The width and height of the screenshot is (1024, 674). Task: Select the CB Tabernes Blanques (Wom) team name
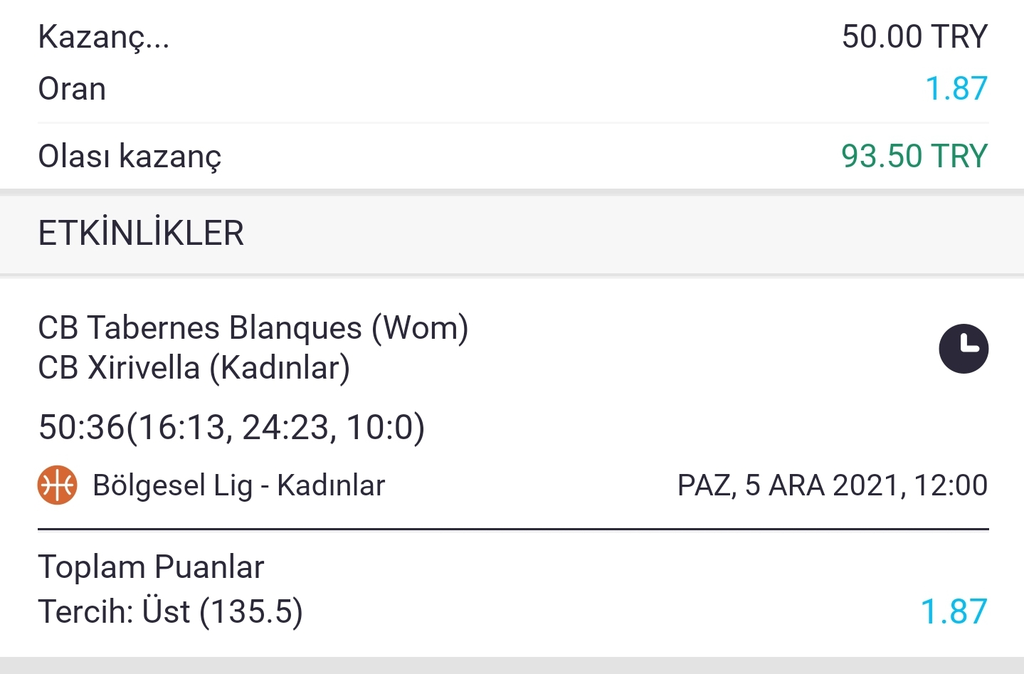[253, 328]
